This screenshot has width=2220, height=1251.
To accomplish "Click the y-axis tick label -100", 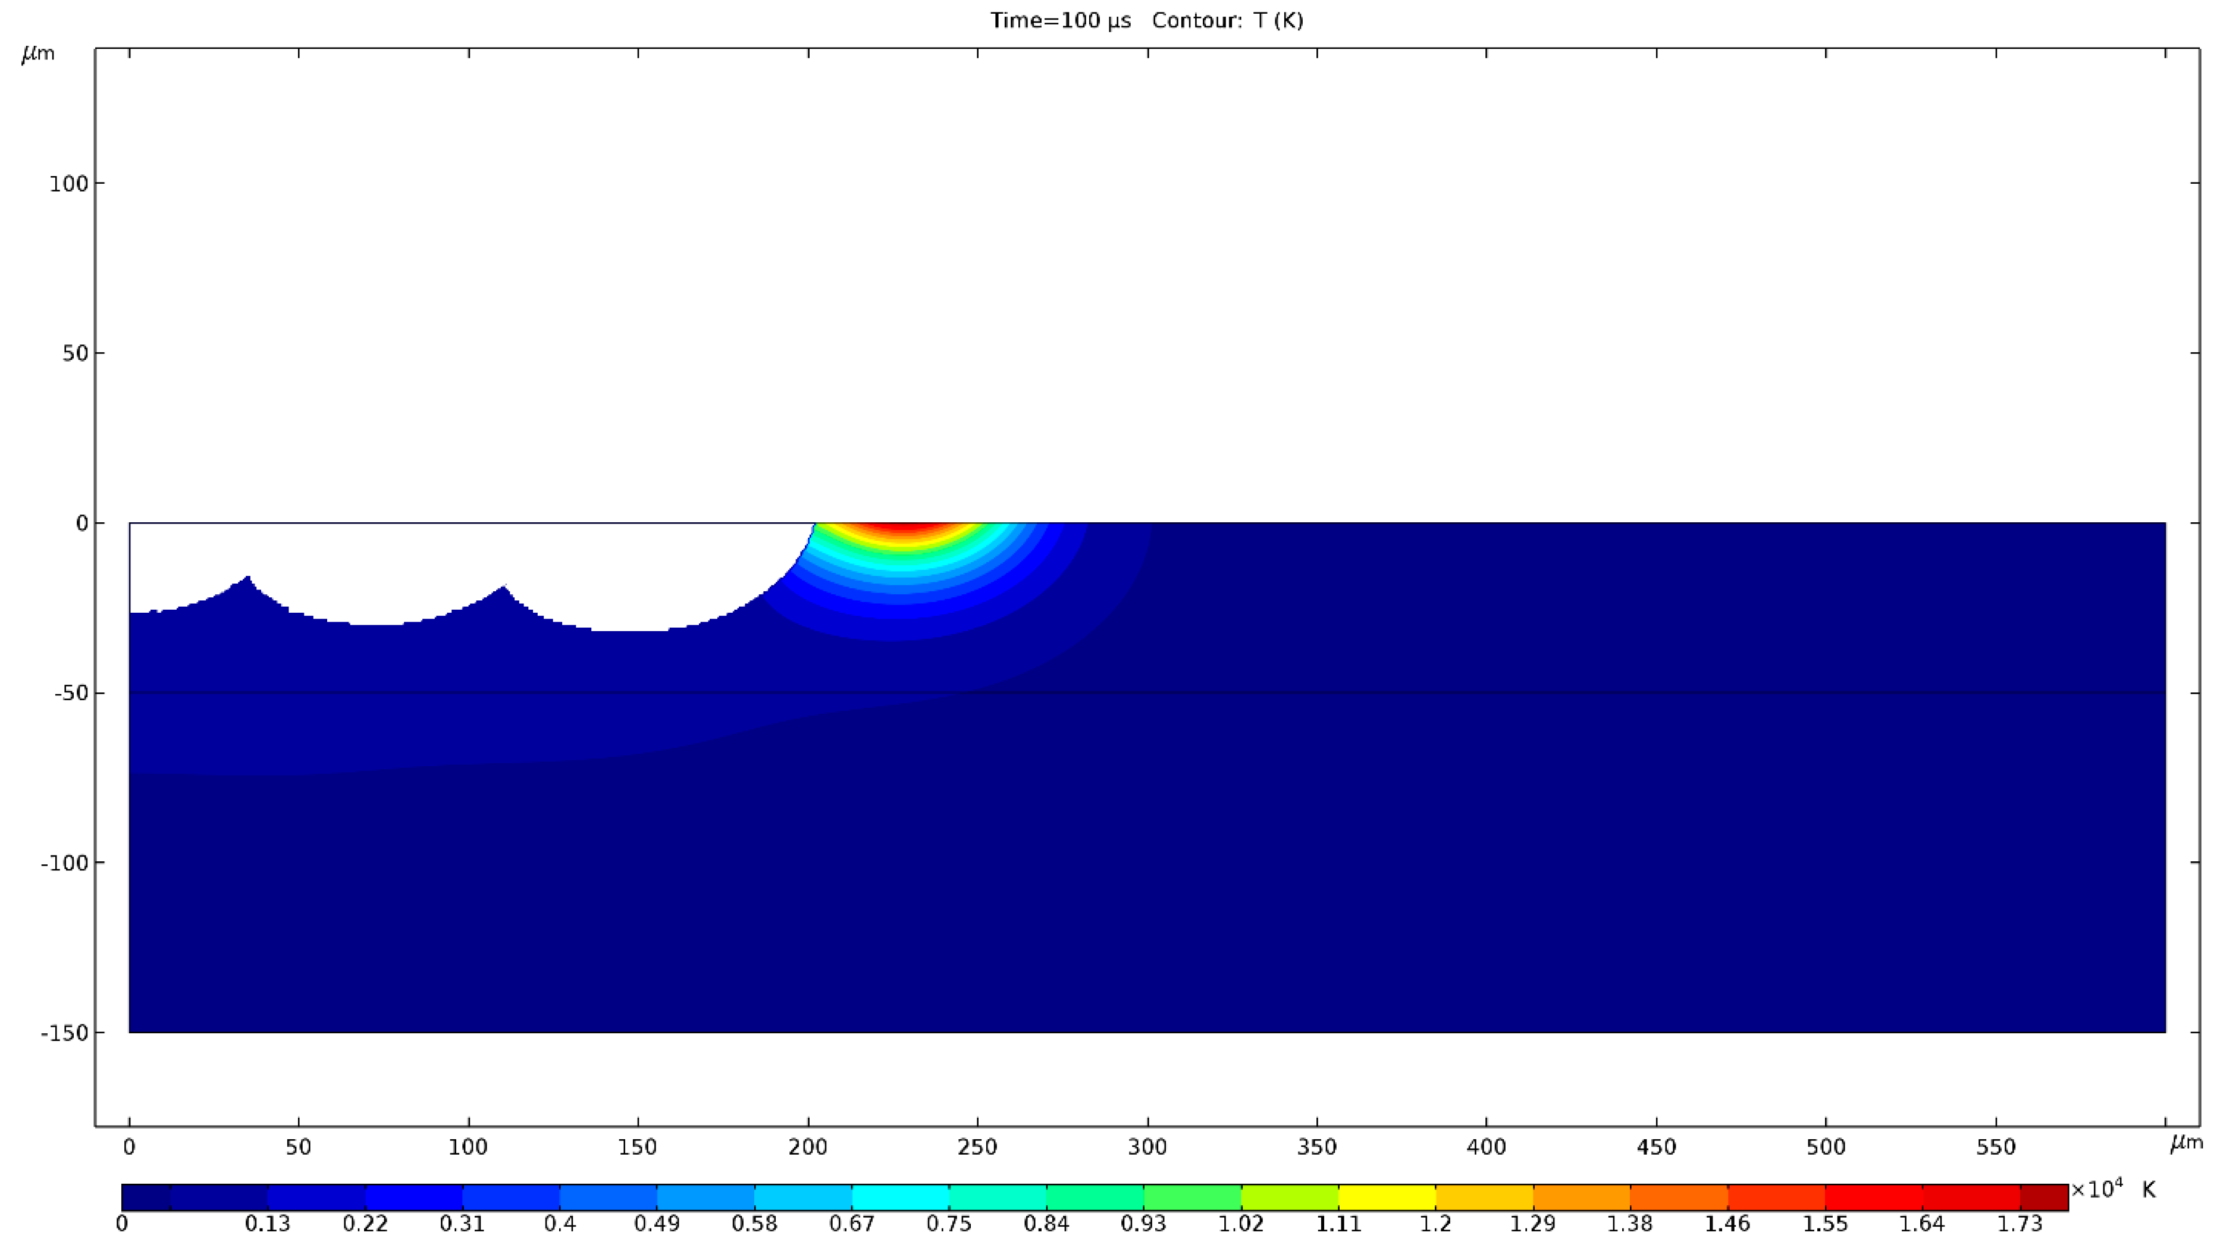I will [64, 863].
